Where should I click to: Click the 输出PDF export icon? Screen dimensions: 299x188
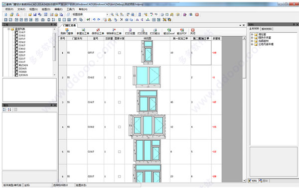tap(182, 30)
